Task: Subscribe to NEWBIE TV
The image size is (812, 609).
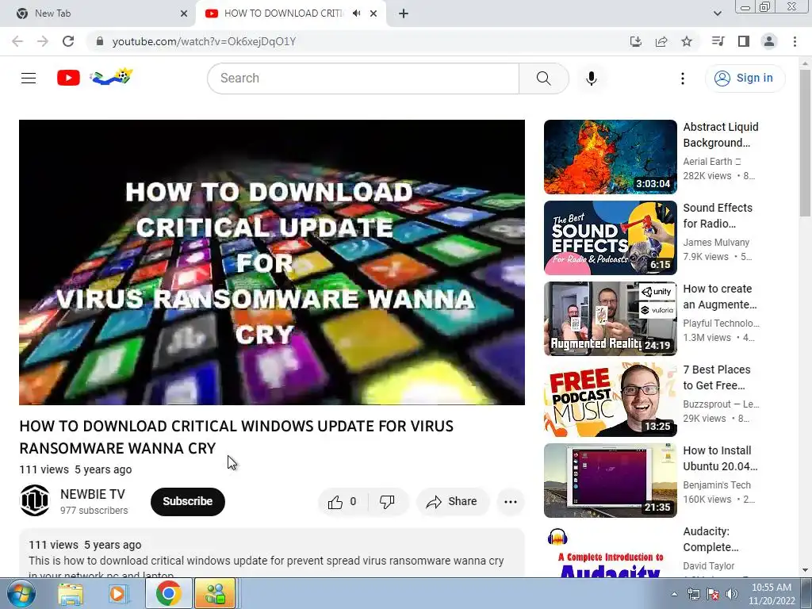Action: tap(187, 501)
